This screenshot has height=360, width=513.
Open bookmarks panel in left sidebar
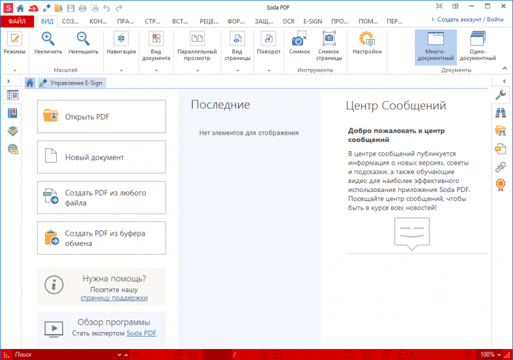coord(13,113)
